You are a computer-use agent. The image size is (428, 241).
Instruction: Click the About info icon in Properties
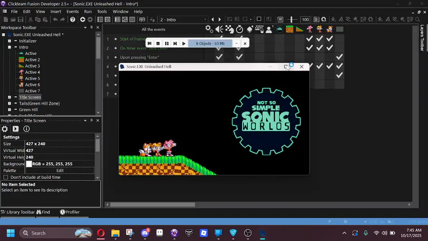point(27,129)
